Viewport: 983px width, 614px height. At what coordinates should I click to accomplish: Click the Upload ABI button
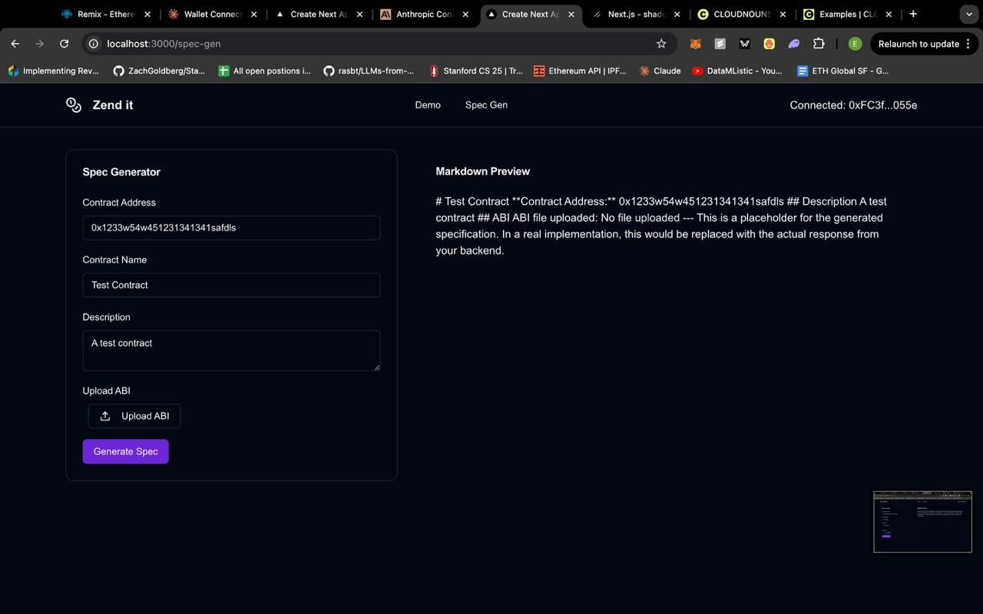pos(134,416)
